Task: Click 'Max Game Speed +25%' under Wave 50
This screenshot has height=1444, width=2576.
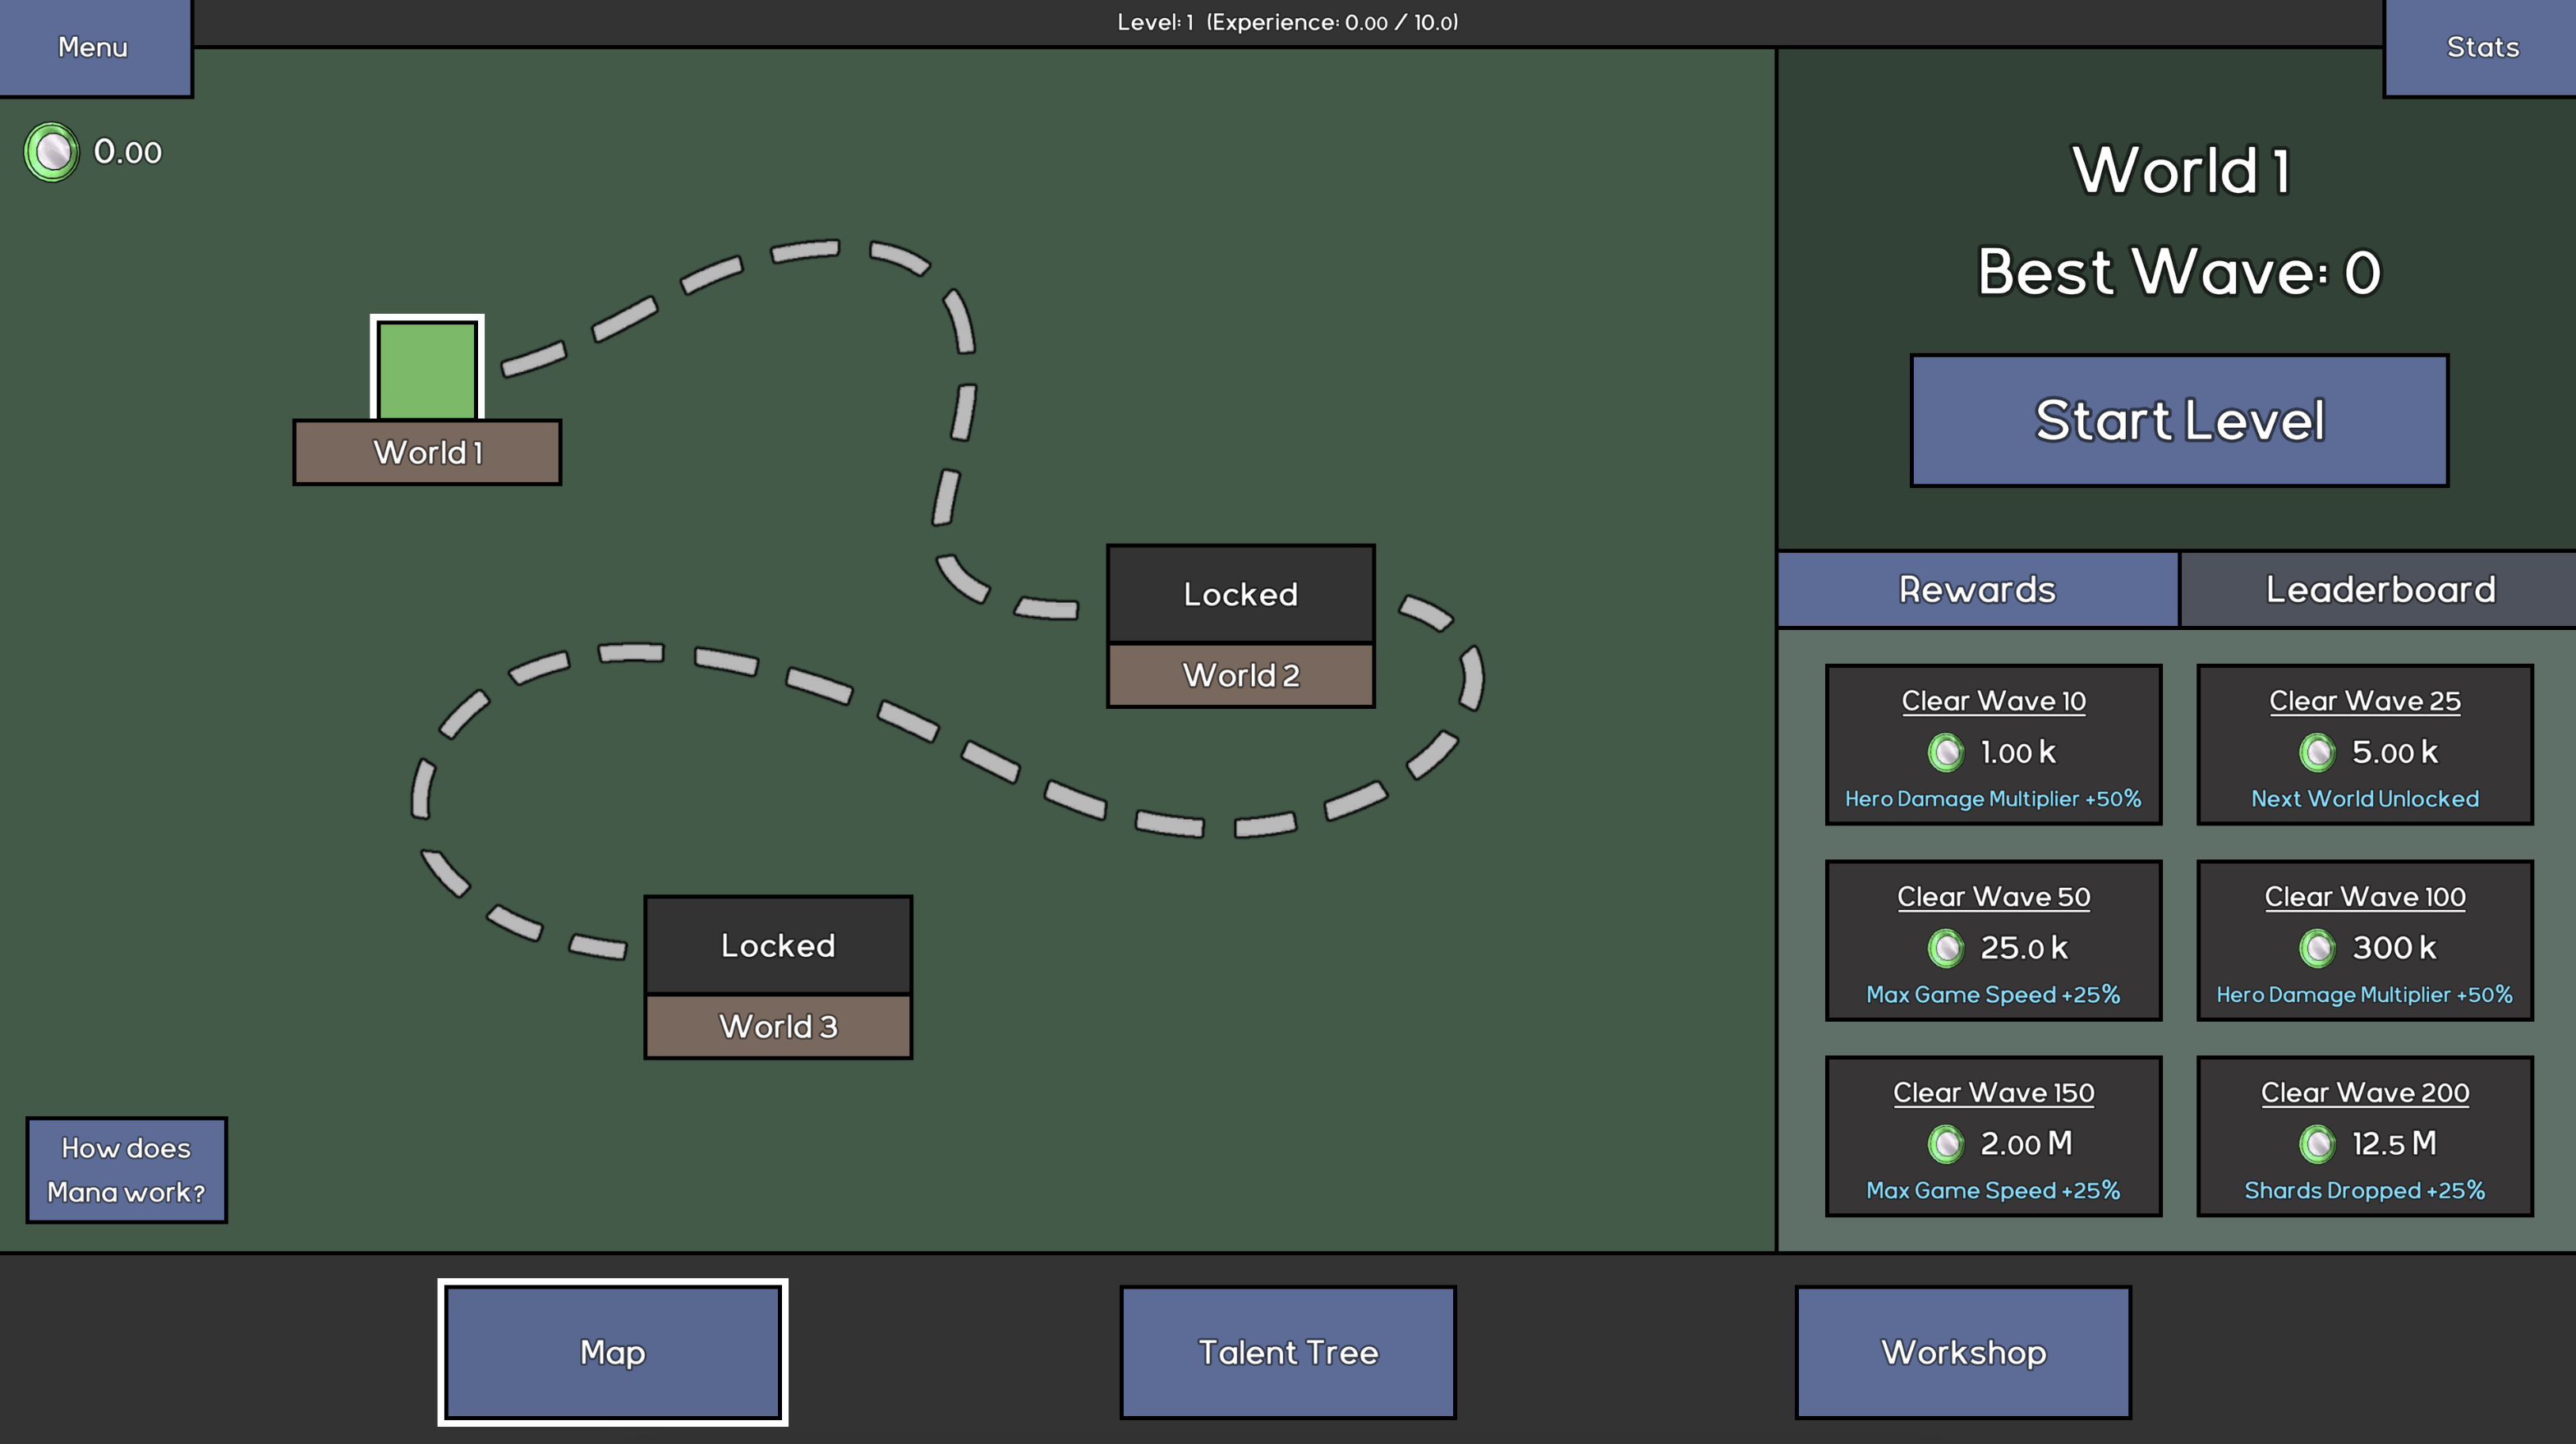Action: [x=1993, y=995]
